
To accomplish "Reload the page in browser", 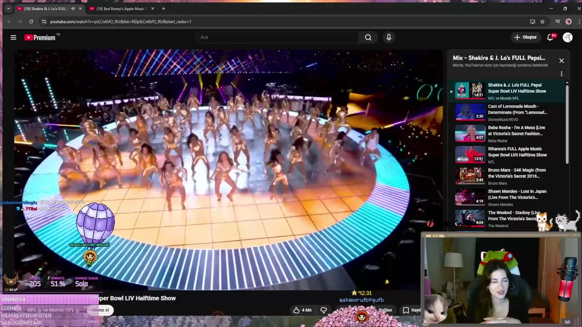I will click(31, 21).
